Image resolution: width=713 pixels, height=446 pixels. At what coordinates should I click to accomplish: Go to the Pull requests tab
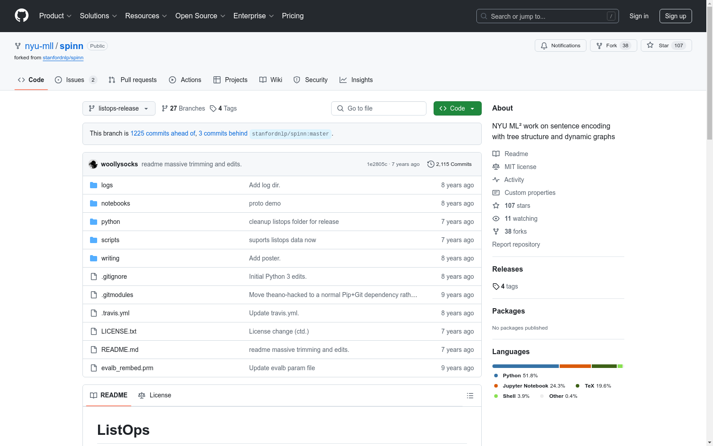pos(133,80)
